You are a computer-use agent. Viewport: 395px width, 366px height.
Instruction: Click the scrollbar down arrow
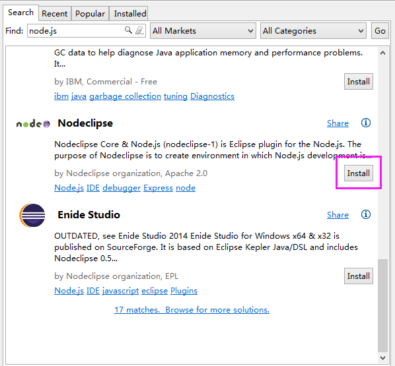point(382,357)
